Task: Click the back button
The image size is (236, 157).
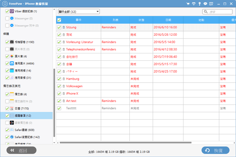Action: point(21,150)
